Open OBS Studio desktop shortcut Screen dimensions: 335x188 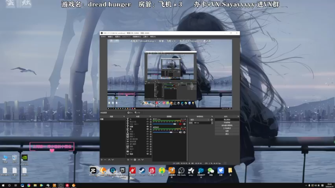(181, 171)
